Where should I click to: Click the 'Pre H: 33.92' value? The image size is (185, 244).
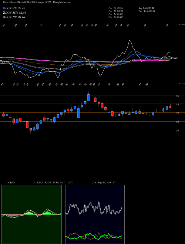(116, 11)
